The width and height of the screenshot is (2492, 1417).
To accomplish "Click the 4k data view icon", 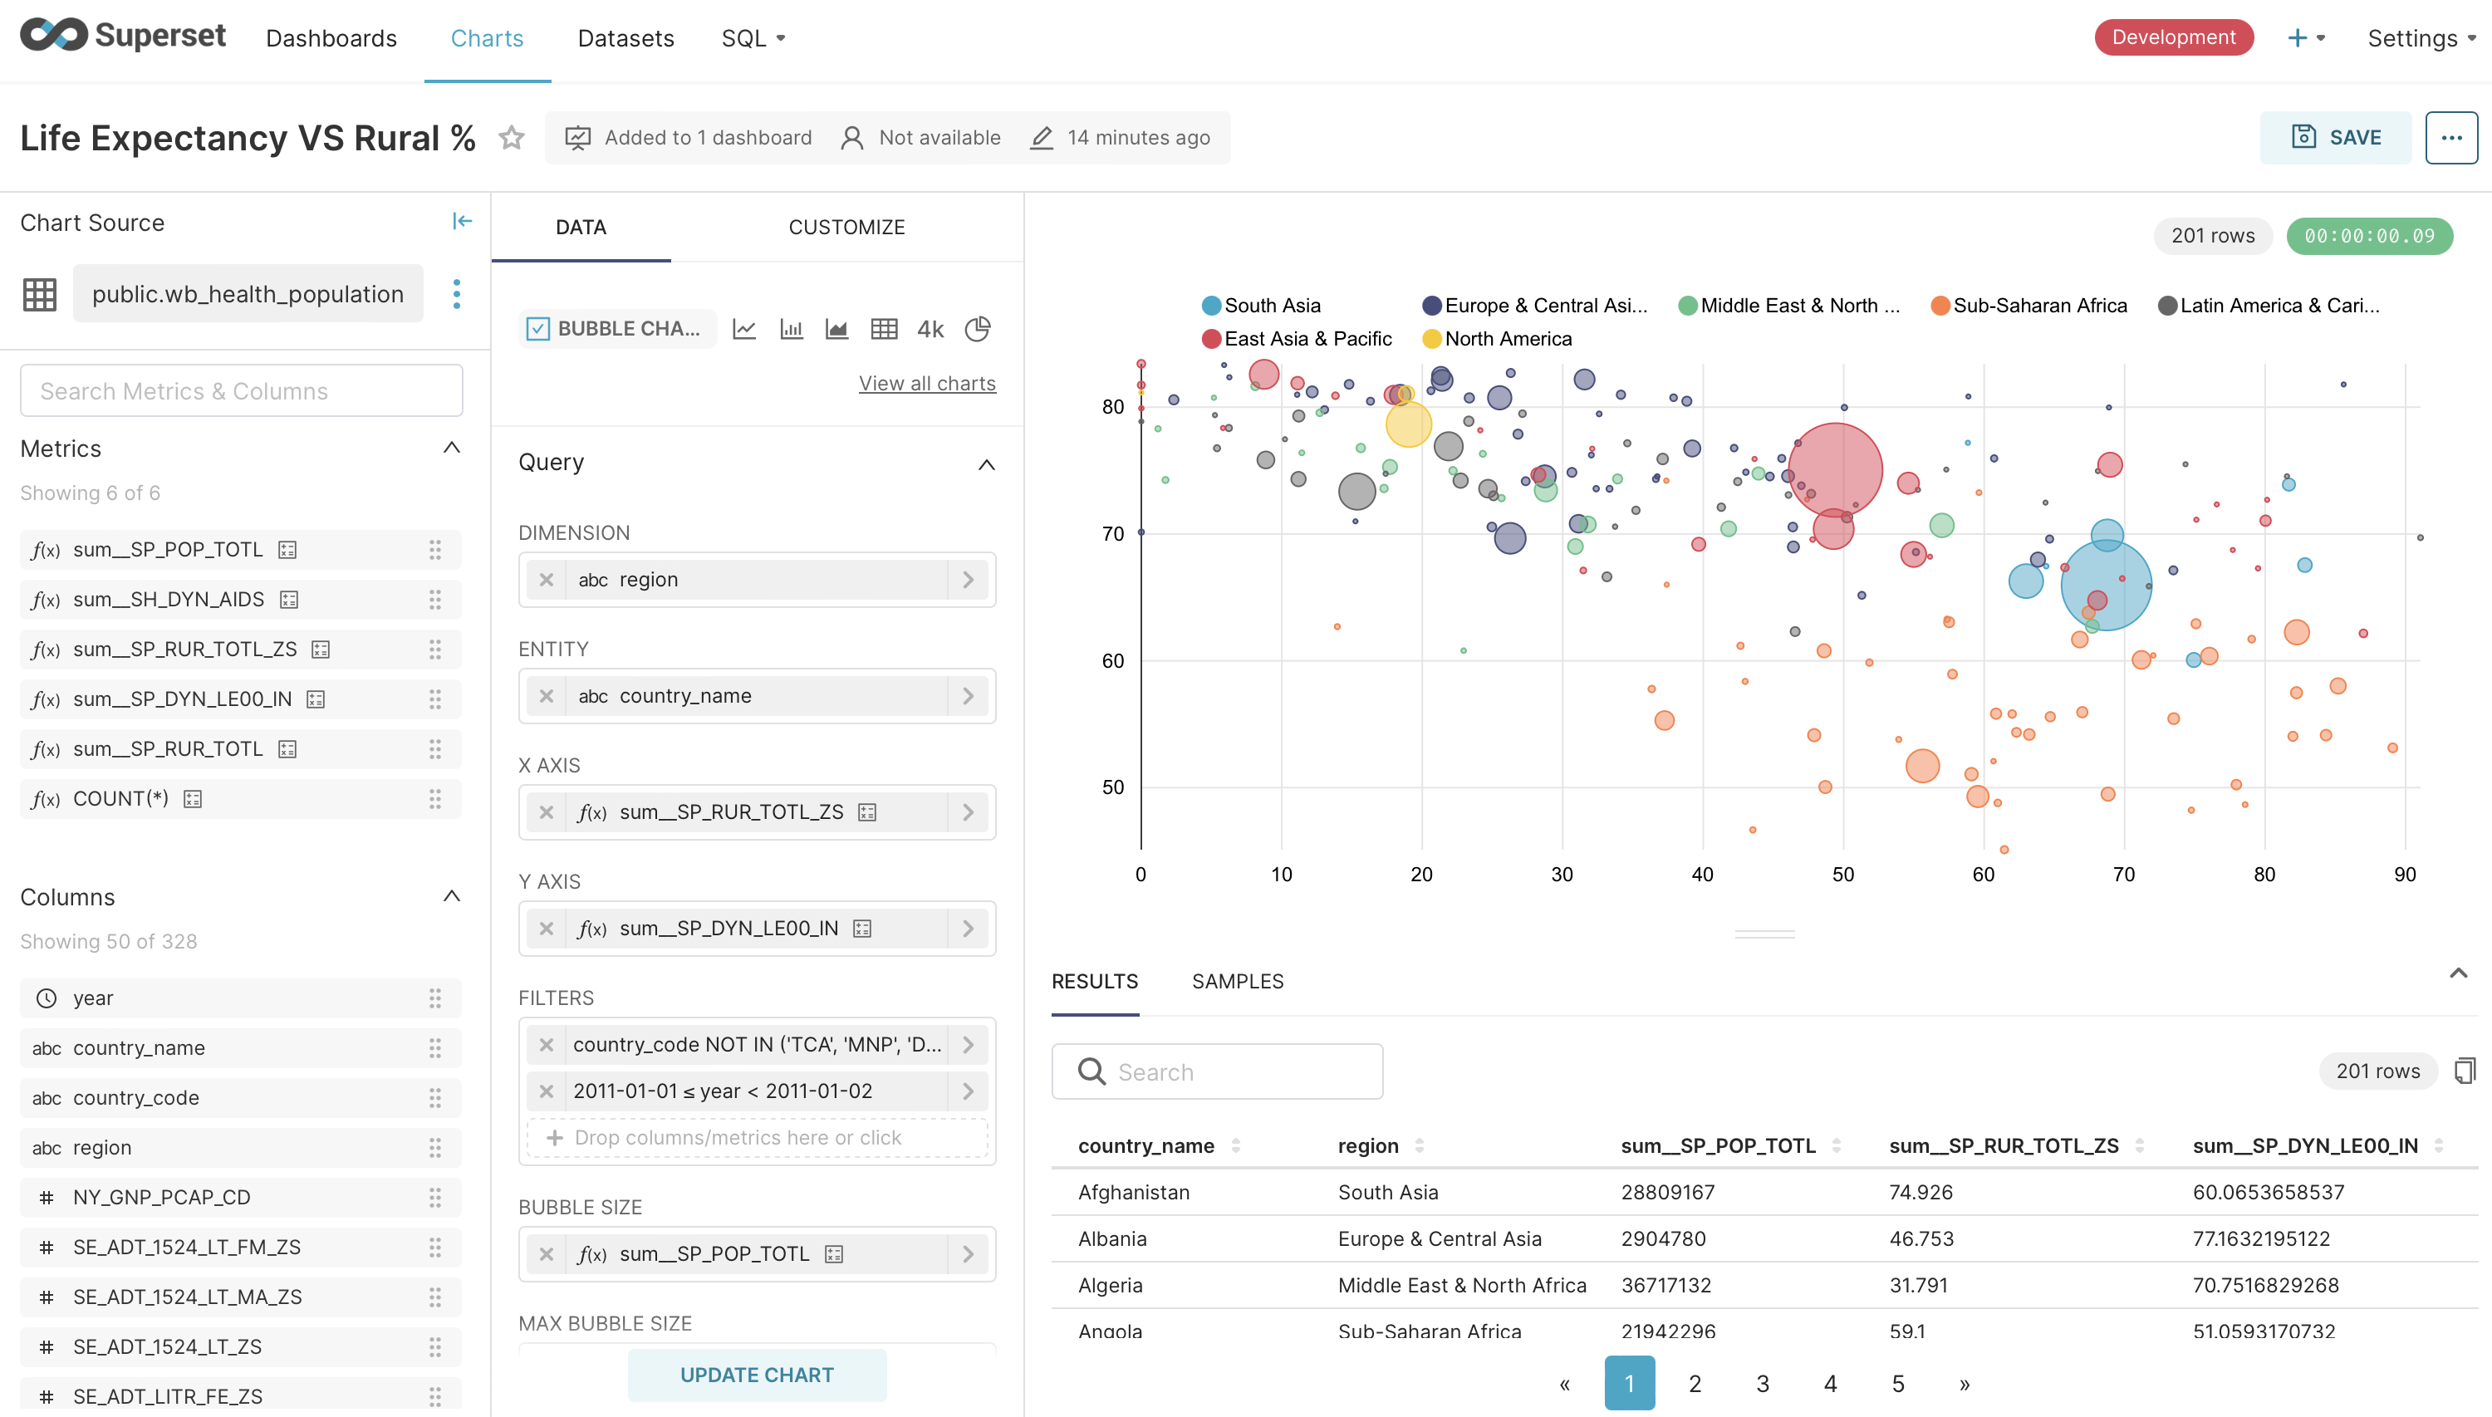I will [930, 329].
